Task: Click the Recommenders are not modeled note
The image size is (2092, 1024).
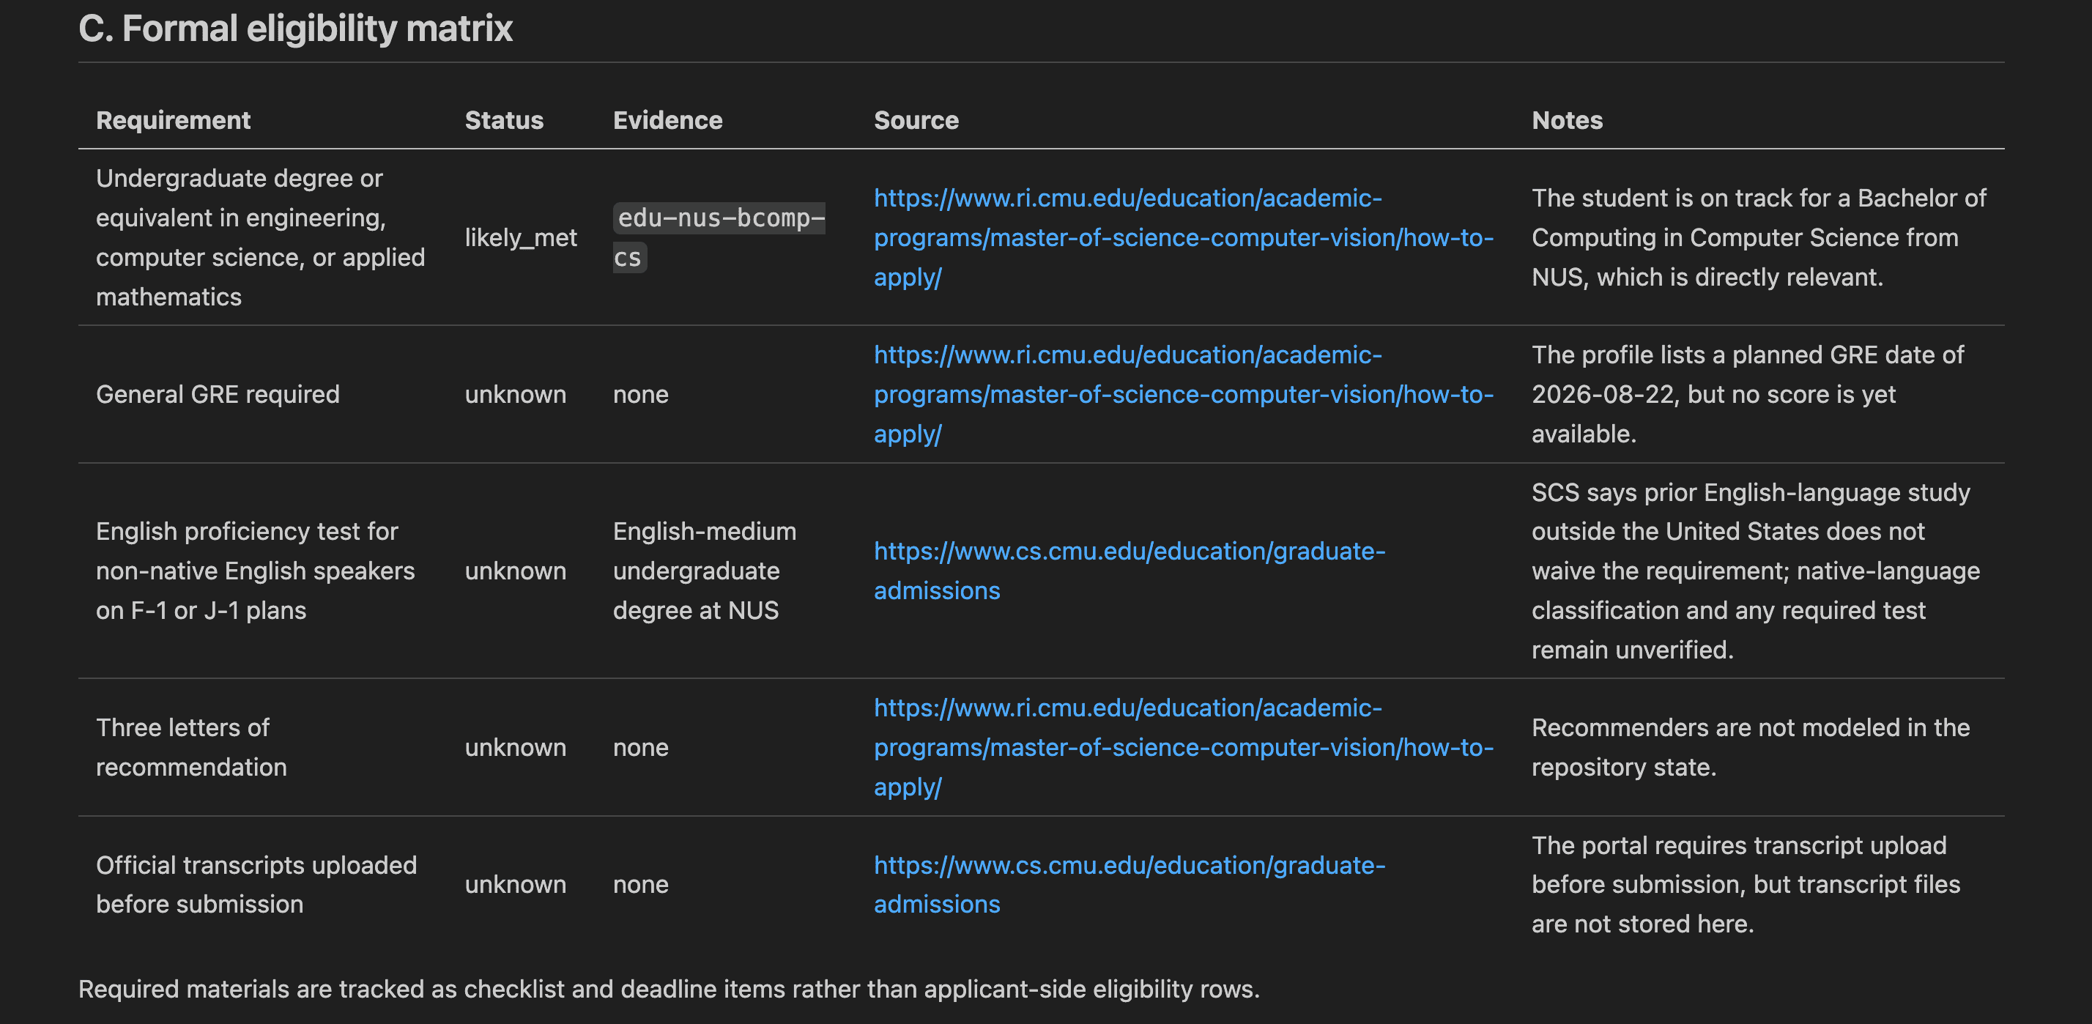Action: [x=1750, y=747]
